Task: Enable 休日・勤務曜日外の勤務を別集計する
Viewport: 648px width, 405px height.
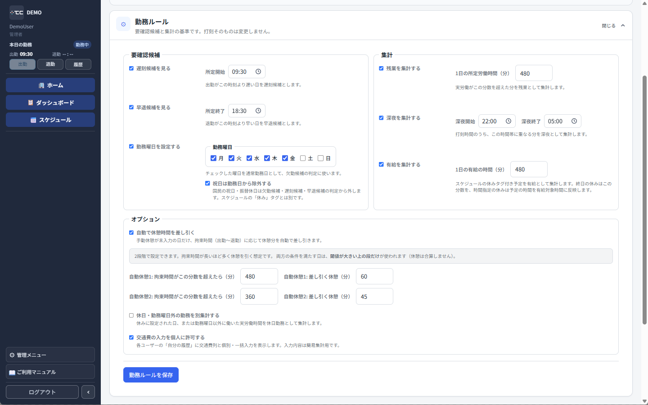Action: (x=131, y=315)
